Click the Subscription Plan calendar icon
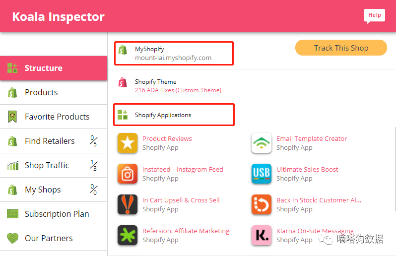The height and width of the screenshot is (256, 396). coord(12,214)
